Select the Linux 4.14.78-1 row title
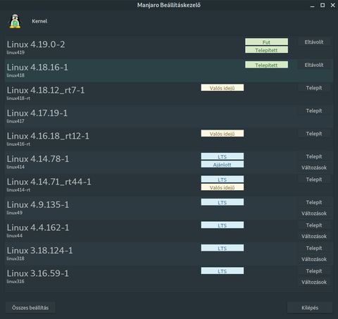This screenshot has height=319, width=338. click(x=38, y=159)
